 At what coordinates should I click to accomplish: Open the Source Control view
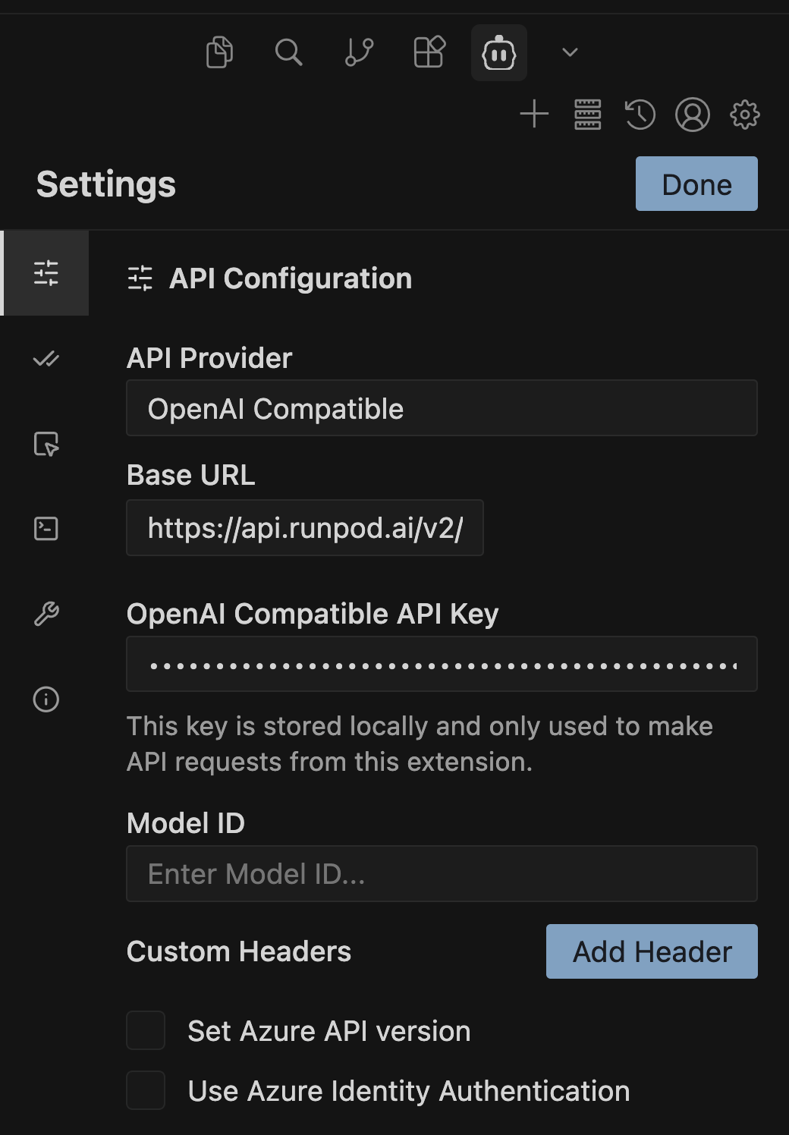point(359,52)
